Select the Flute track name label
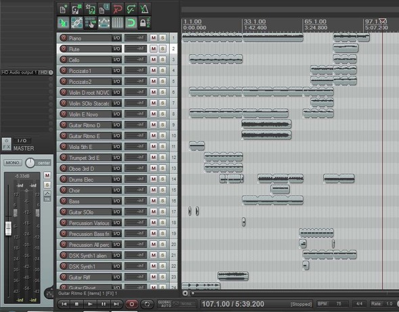This screenshot has height=312, width=399. [74, 49]
